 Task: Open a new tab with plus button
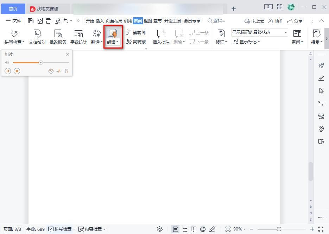[234, 9]
